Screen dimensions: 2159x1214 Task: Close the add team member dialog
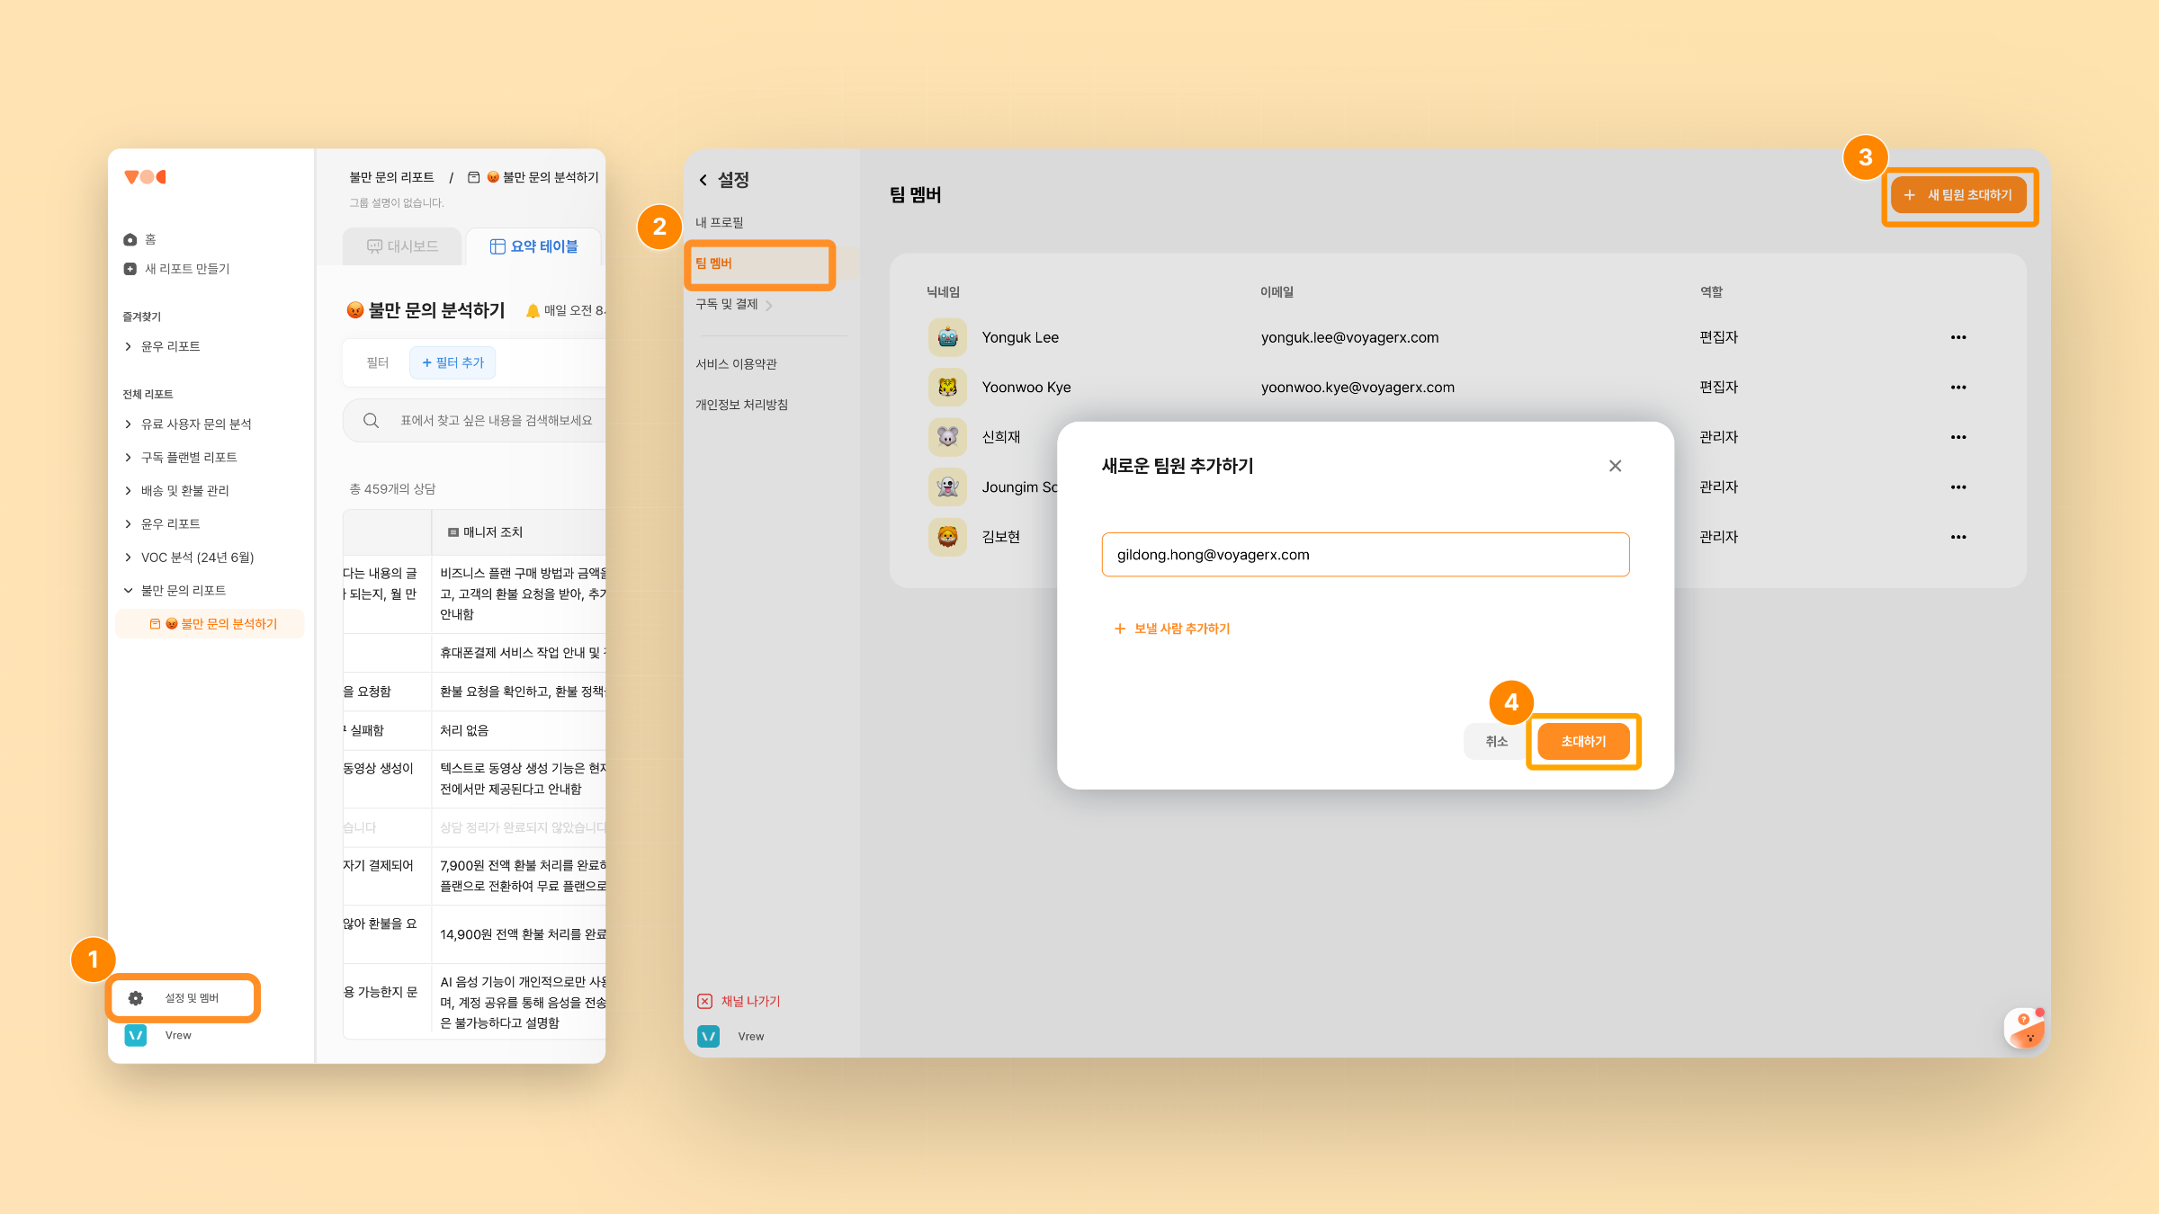coord(1615,466)
